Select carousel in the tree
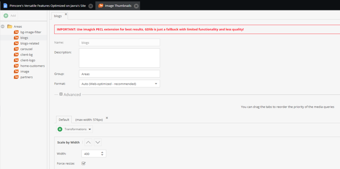Image resolution: width=340 pixels, height=169 pixels. click(x=26, y=49)
